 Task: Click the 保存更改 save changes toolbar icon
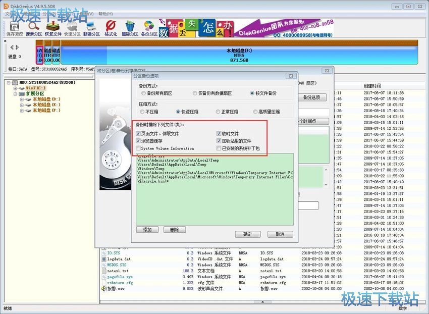[x=14, y=29]
